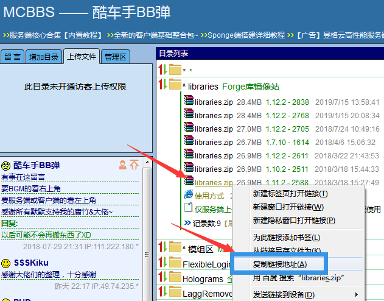Open Sponge端搭建详细教程 link
384x301 pixels.
246,35
